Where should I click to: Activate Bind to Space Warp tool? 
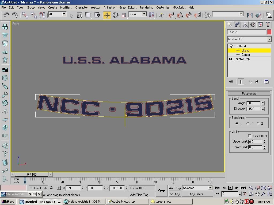click(42, 15)
